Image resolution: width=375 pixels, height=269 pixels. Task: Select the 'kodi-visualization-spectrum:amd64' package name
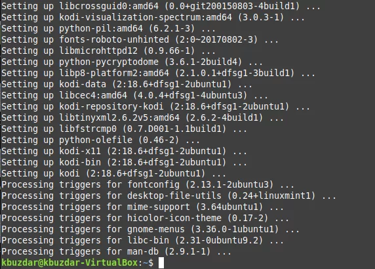point(146,17)
